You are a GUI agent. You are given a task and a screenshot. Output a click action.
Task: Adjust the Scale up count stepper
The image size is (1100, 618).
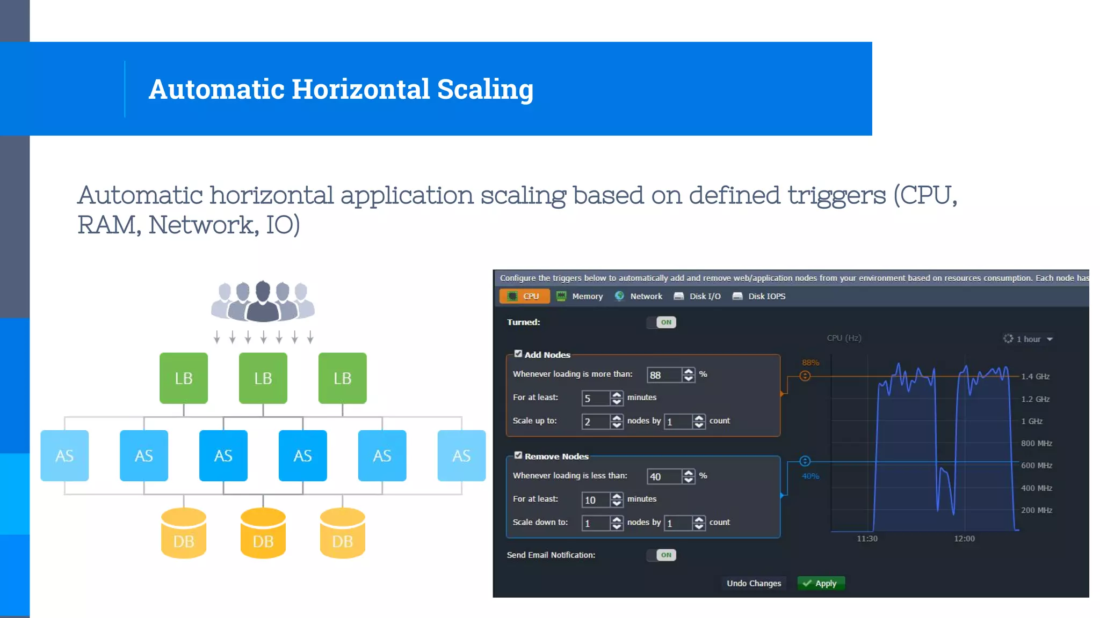coord(699,422)
